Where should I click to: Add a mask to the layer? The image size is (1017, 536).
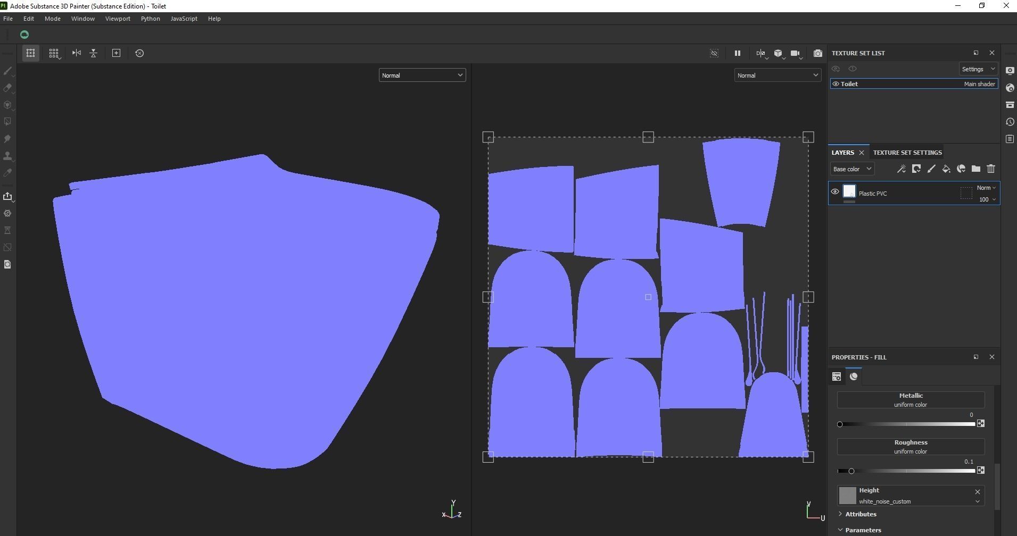pos(916,169)
